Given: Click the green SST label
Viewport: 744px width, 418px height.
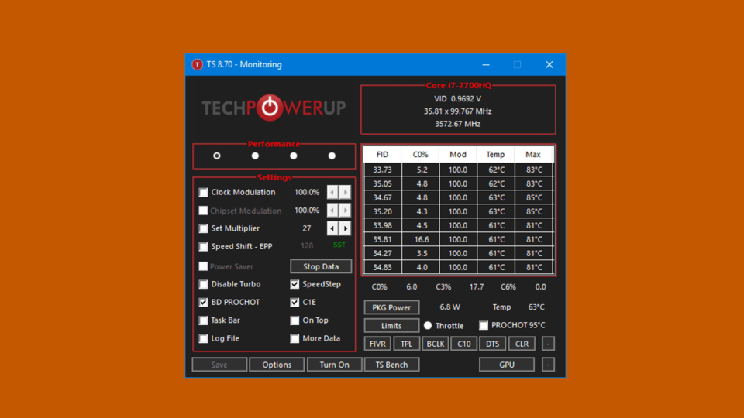Looking at the screenshot, I should click(x=339, y=245).
